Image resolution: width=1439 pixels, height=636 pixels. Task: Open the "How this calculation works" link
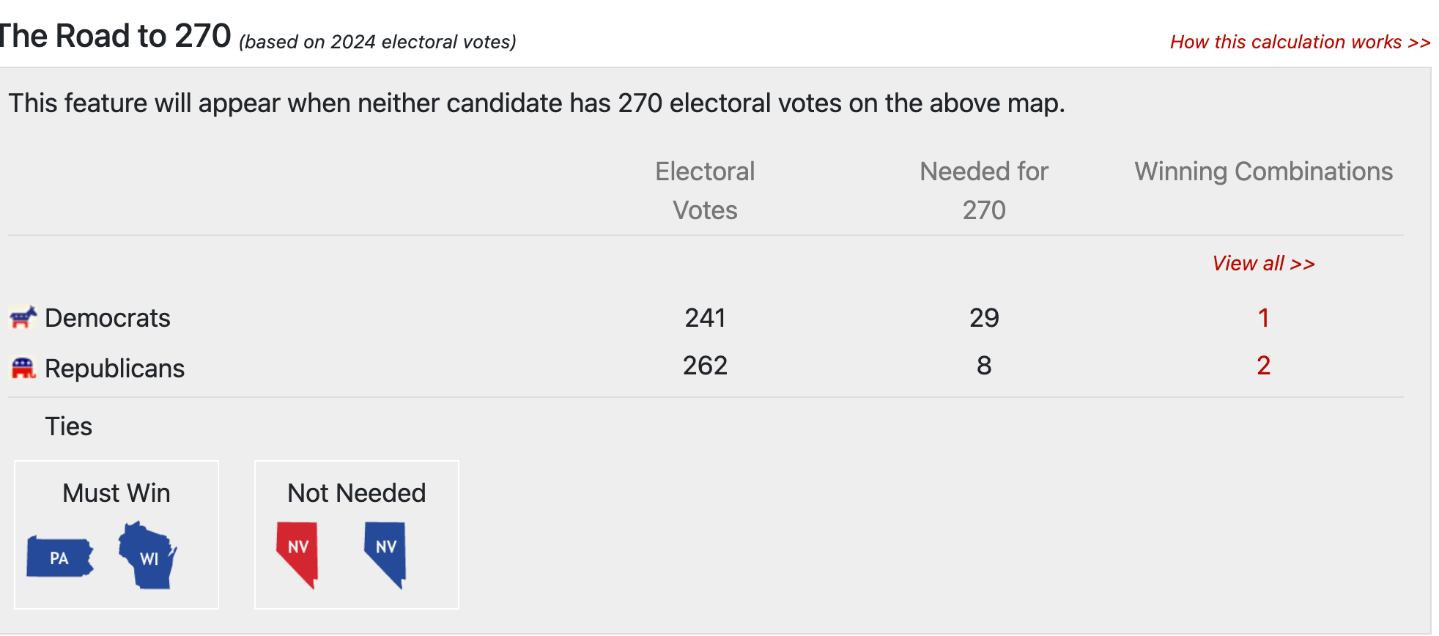(1300, 42)
